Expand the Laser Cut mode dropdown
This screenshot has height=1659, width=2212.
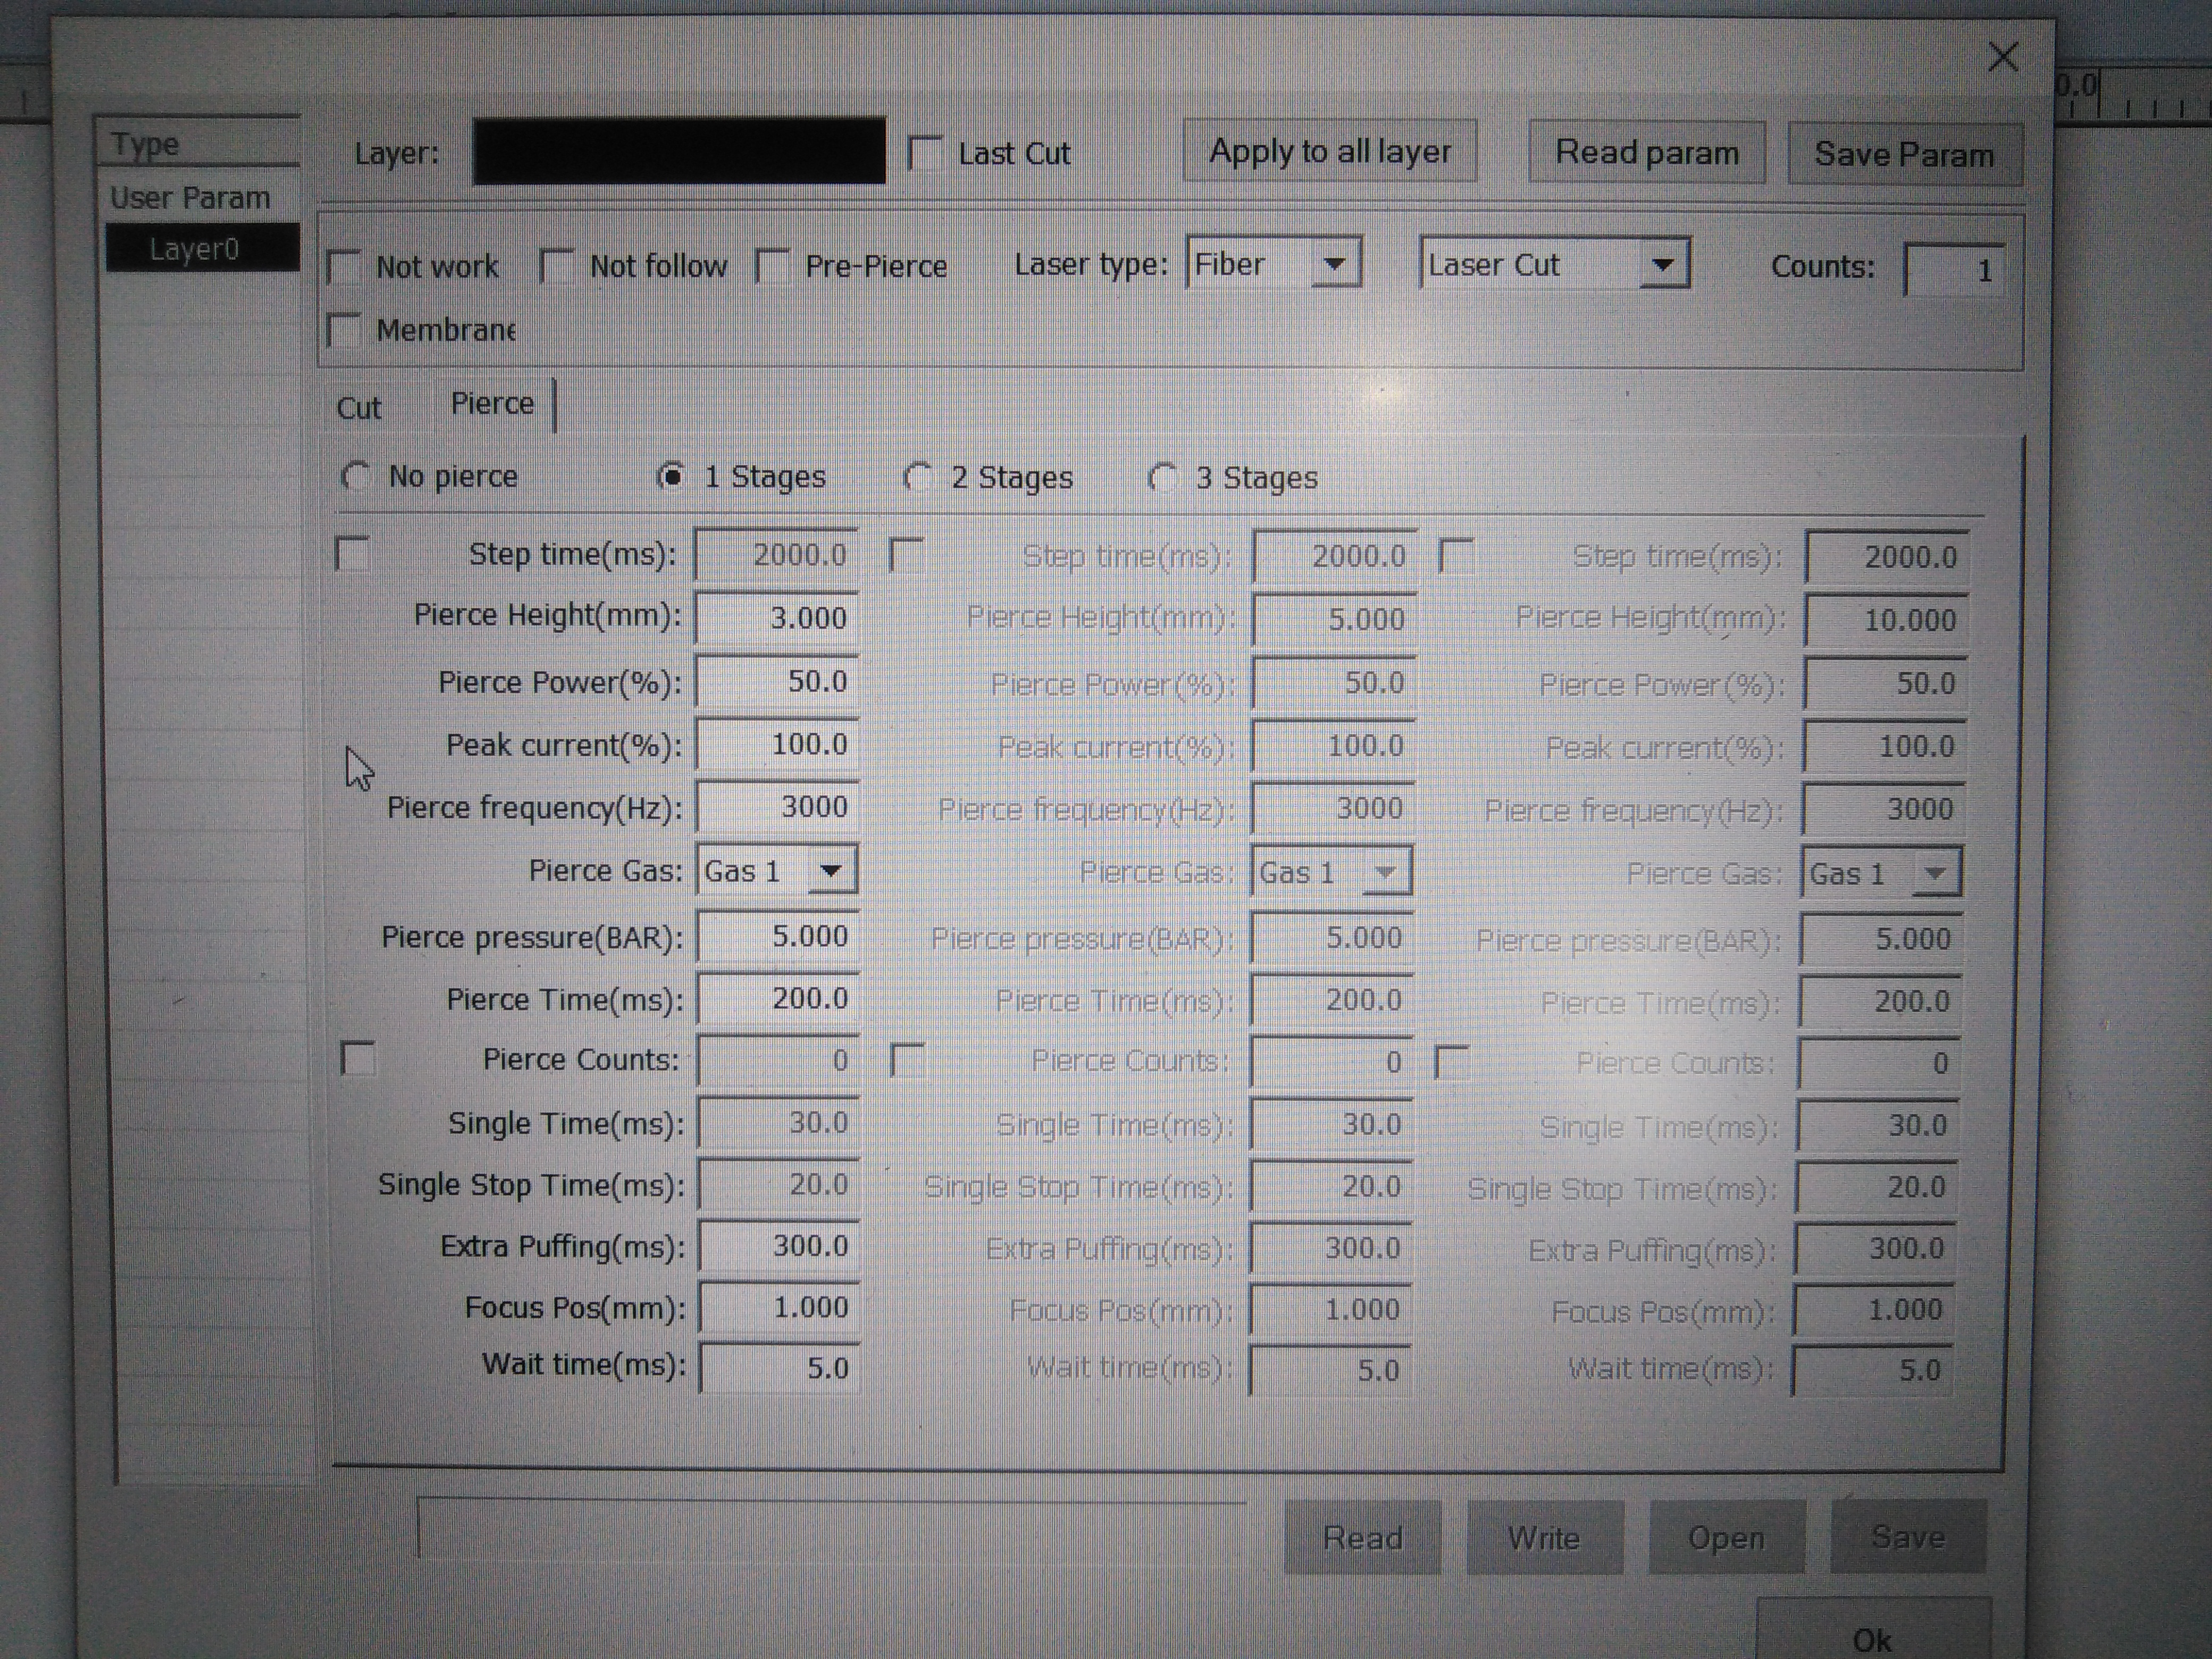pyautogui.click(x=1663, y=265)
